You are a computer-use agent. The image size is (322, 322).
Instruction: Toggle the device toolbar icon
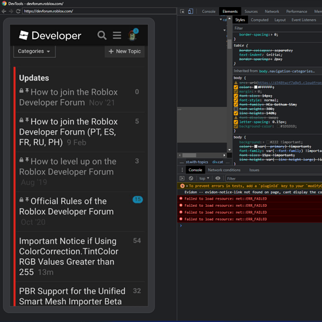tap(191, 11)
